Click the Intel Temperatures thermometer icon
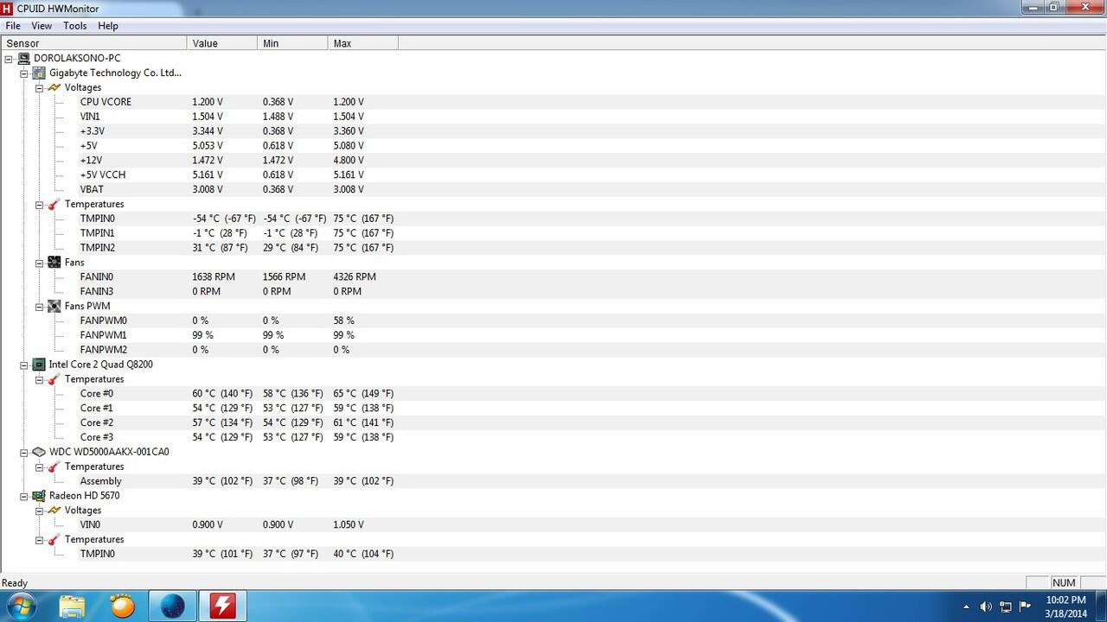This screenshot has width=1107, height=622. [54, 379]
